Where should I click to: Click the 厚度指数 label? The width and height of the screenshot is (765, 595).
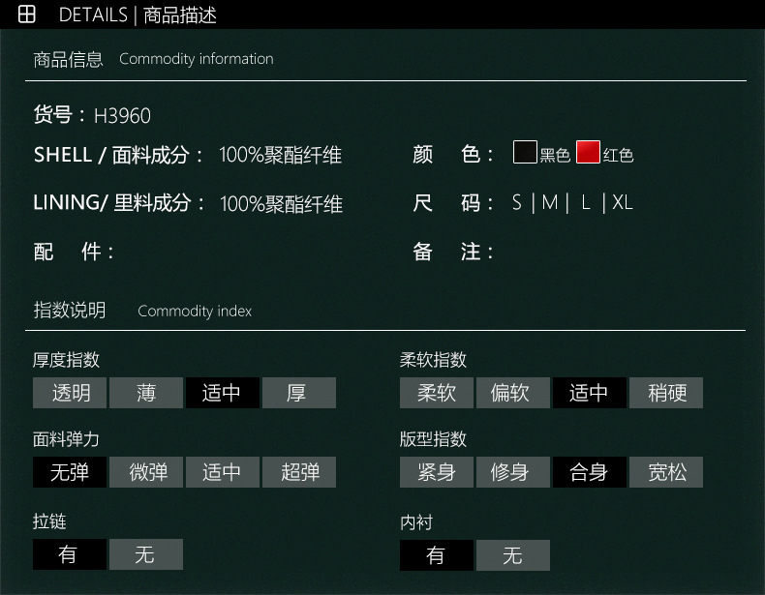67,360
